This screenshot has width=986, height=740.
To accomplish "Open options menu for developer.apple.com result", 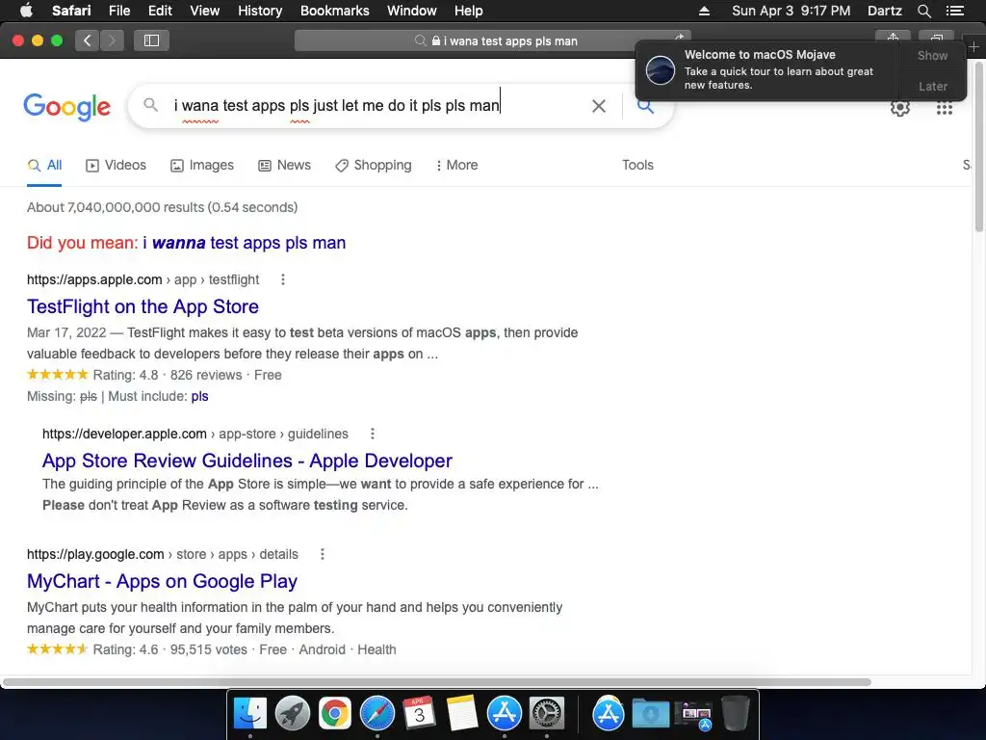I will (373, 434).
